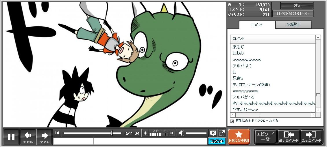Click the video seek bar handle

pyautogui.click(x=112, y=133)
